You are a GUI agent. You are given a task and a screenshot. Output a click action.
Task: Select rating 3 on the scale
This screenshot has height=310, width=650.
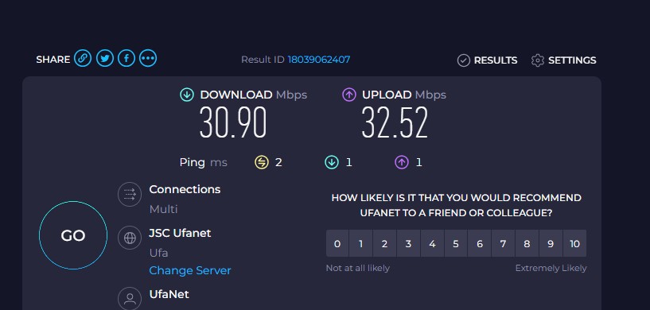408,244
